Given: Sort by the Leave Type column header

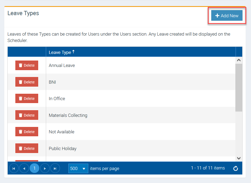Looking at the screenshot, I should pos(141,52).
